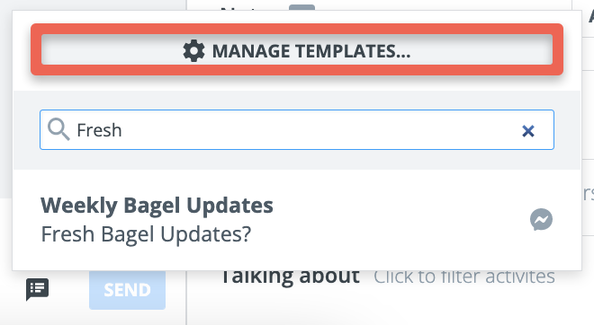Viewport: 594px width, 325px height.
Task: Click the Messenger icon on the template row
Action: pos(541,220)
